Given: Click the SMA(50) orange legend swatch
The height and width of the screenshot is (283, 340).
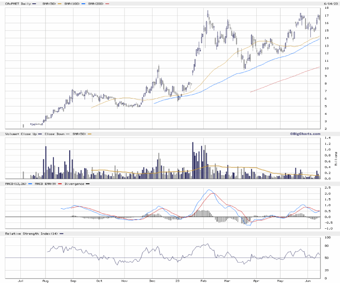Looking at the screenshot, I should (60, 3).
